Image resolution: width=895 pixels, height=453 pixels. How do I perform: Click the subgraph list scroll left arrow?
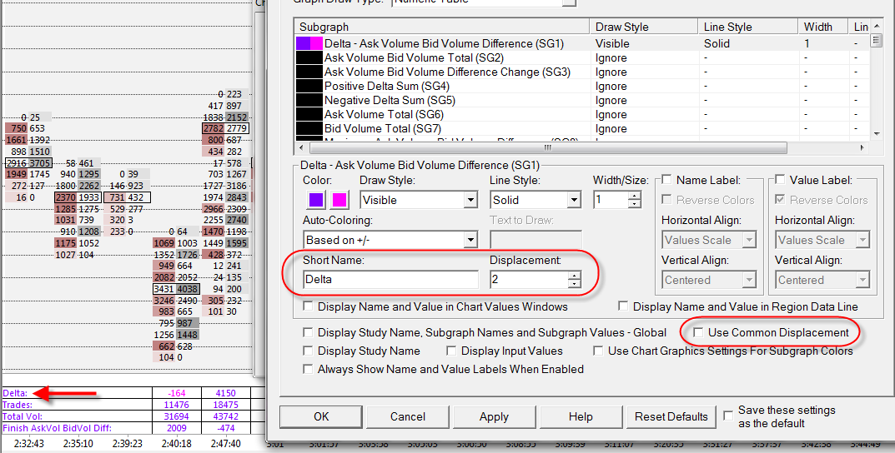tap(302, 147)
